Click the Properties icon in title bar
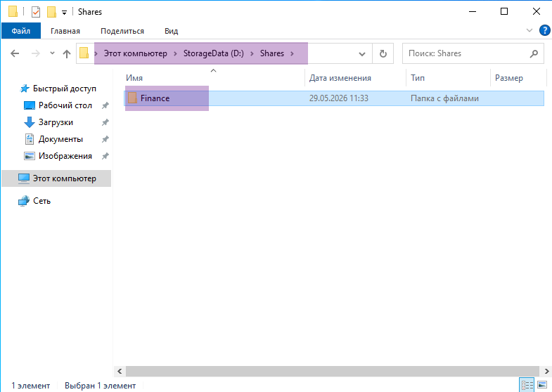Viewport: 552px width, 392px height. tap(36, 12)
